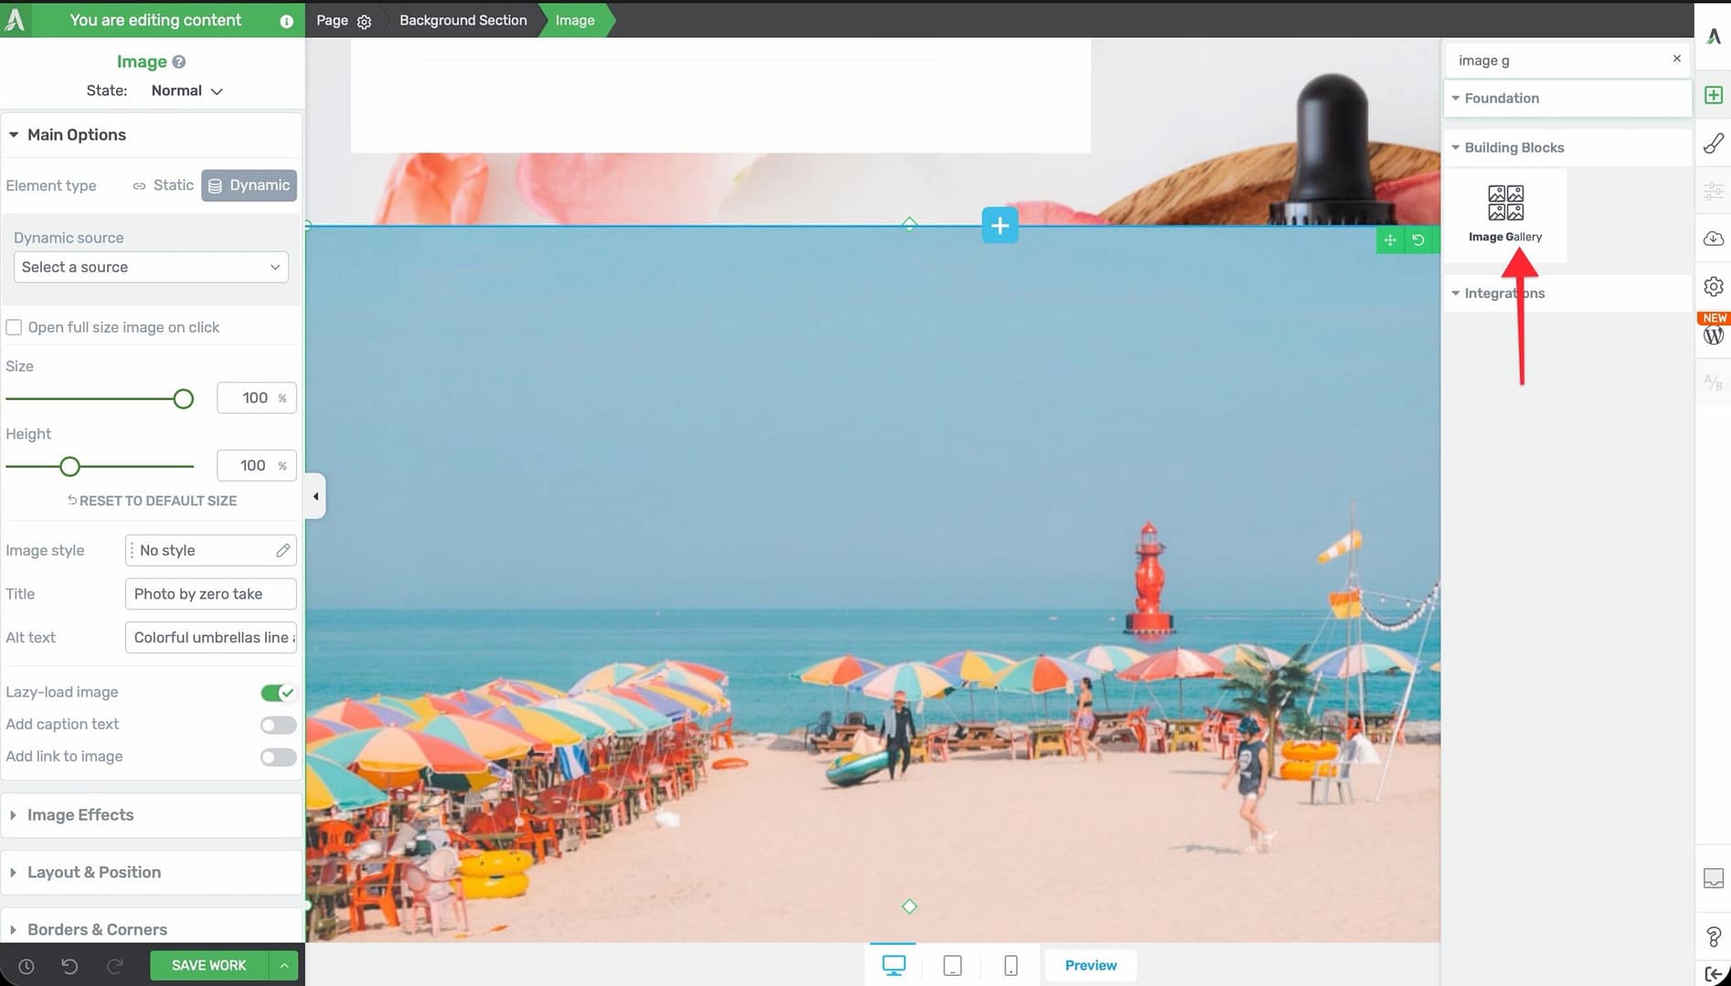Turn off Lazy-load image toggle
The width and height of the screenshot is (1731, 986).
pos(278,693)
